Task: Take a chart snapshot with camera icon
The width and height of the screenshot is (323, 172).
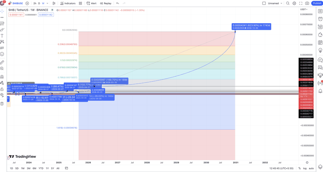Action: point(307,3)
